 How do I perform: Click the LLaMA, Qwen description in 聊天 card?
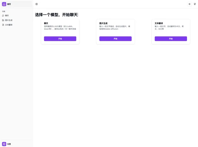click(60, 28)
